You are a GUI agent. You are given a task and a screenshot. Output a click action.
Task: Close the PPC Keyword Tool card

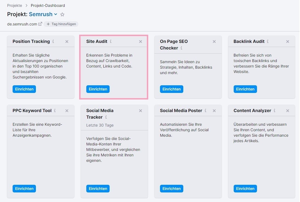(67, 110)
